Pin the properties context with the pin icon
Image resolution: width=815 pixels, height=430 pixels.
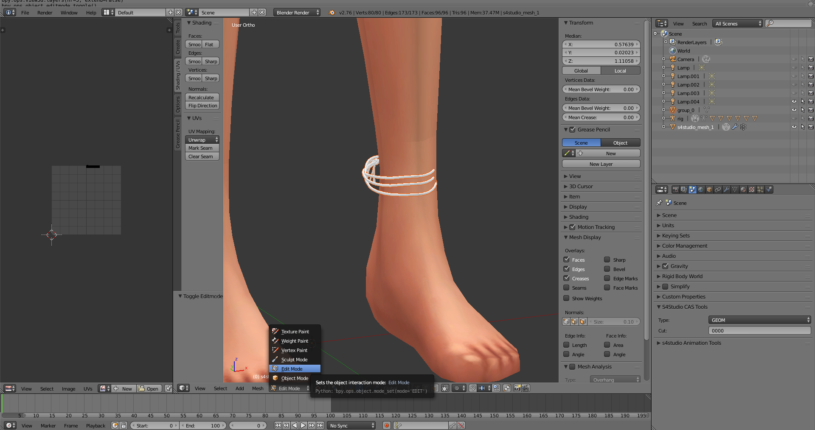[x=659, y=203]
